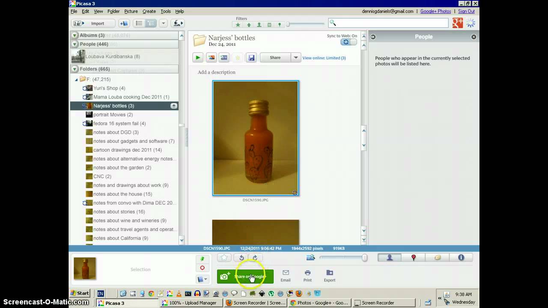Open the Edit menu

pyautogui.click(x=86, y=12)
